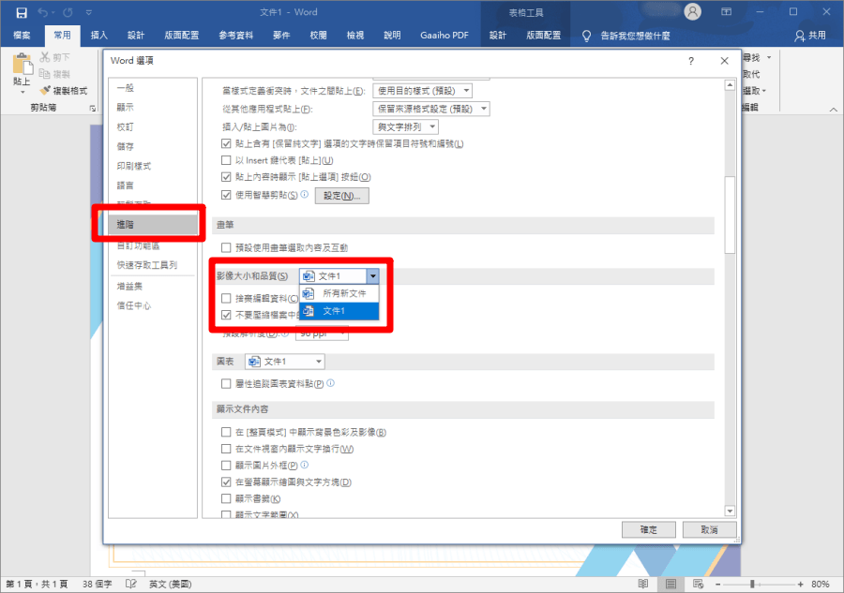Open chart document dropdown (文件1)
This screenshot has height=593, width=844.
tap(285, 362)
